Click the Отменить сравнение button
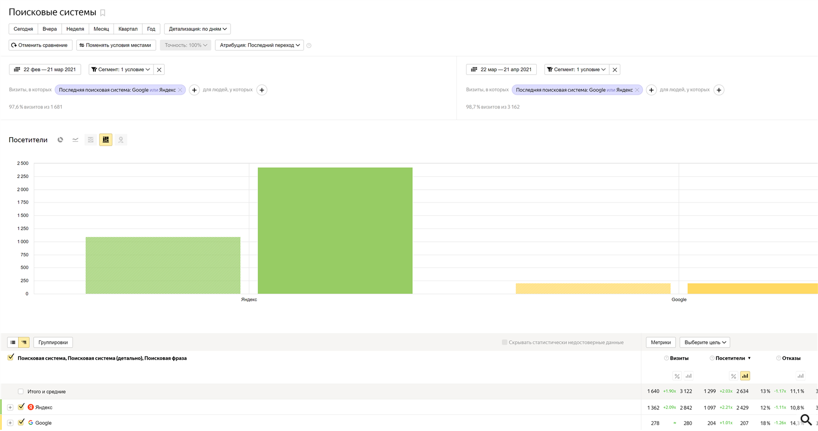This screenshot has height=431, width=818. (x=39, y=45)
